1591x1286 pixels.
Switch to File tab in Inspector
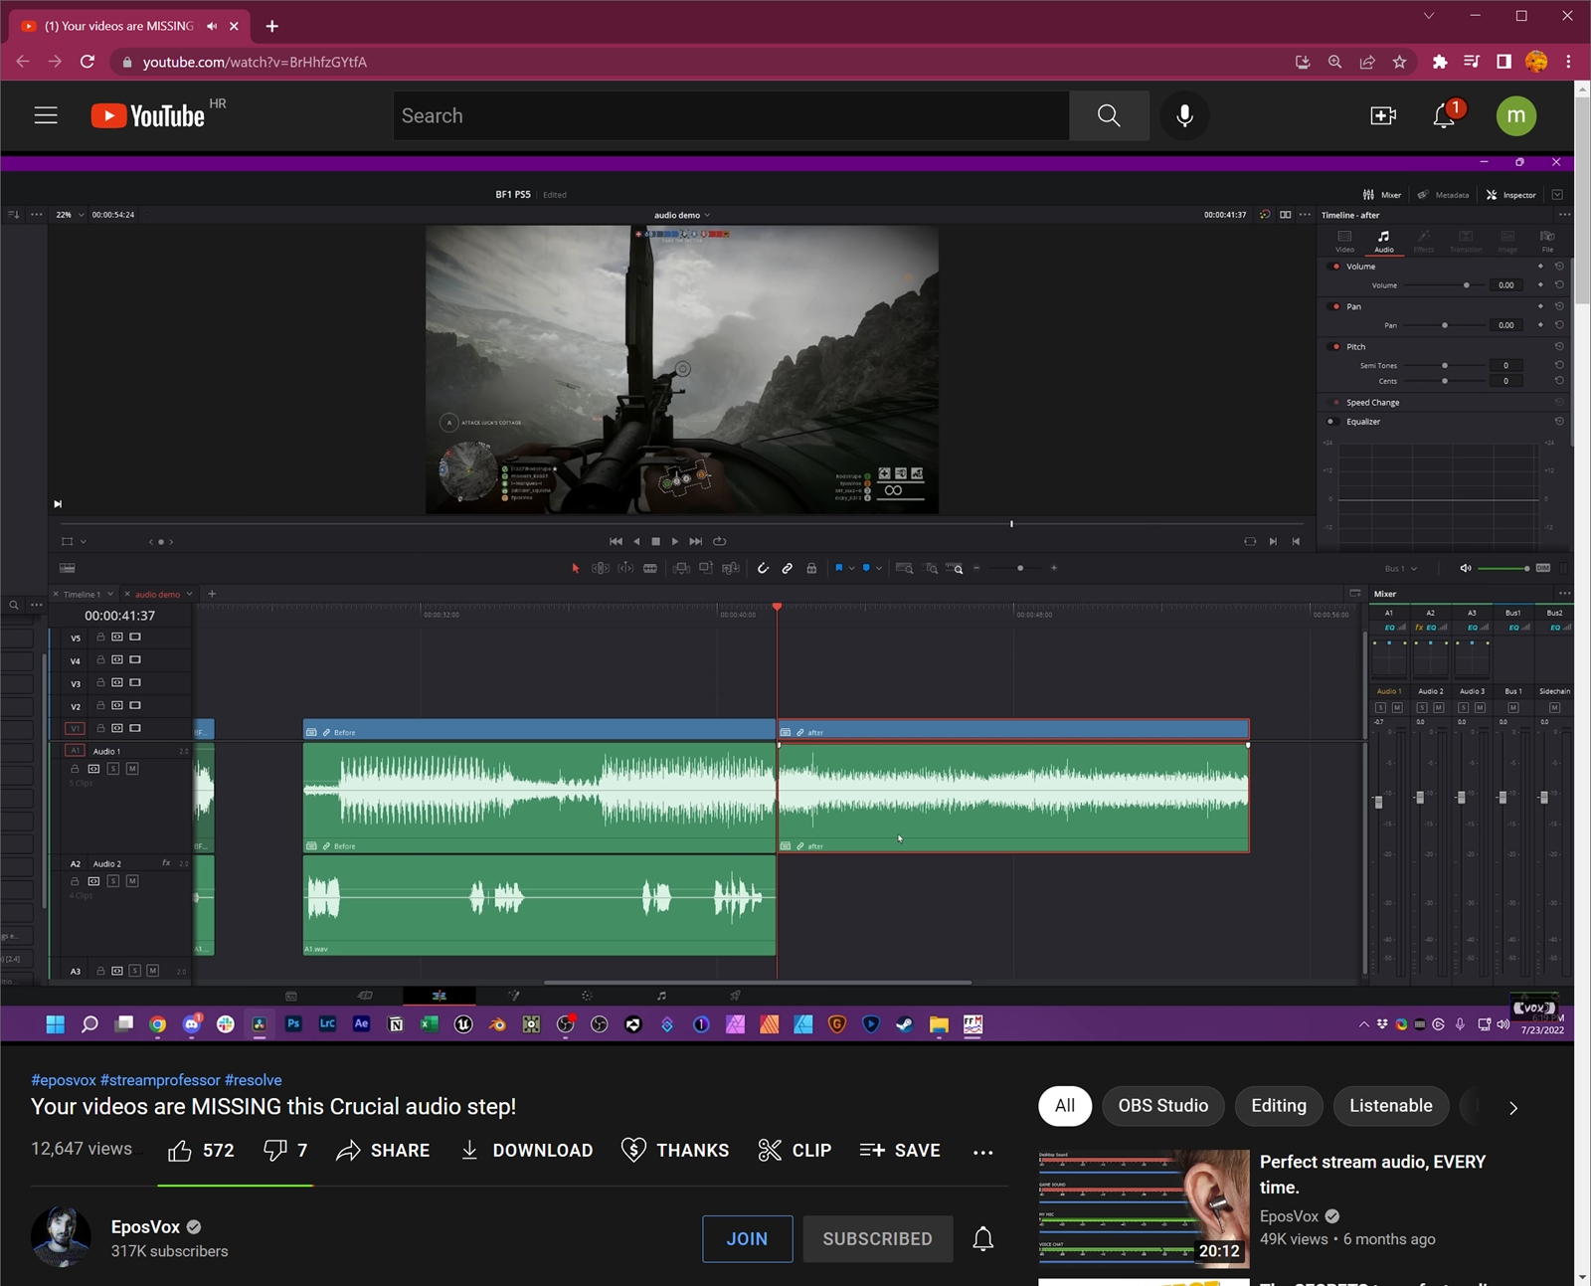(x=1547, y=241)
